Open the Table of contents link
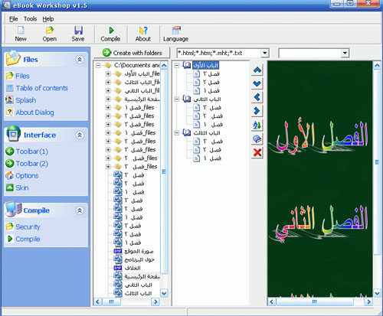 pos(42,88)
